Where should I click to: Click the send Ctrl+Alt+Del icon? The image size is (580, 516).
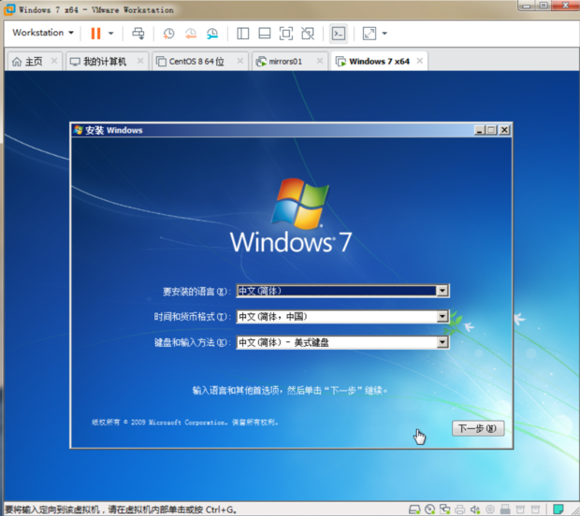pos(138,34)
